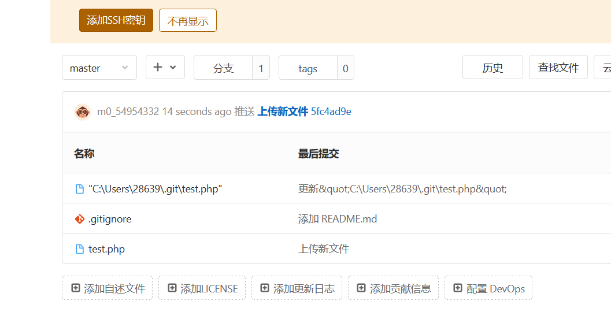
Task: Click the 添加自述文件 button
Action: 107,288
